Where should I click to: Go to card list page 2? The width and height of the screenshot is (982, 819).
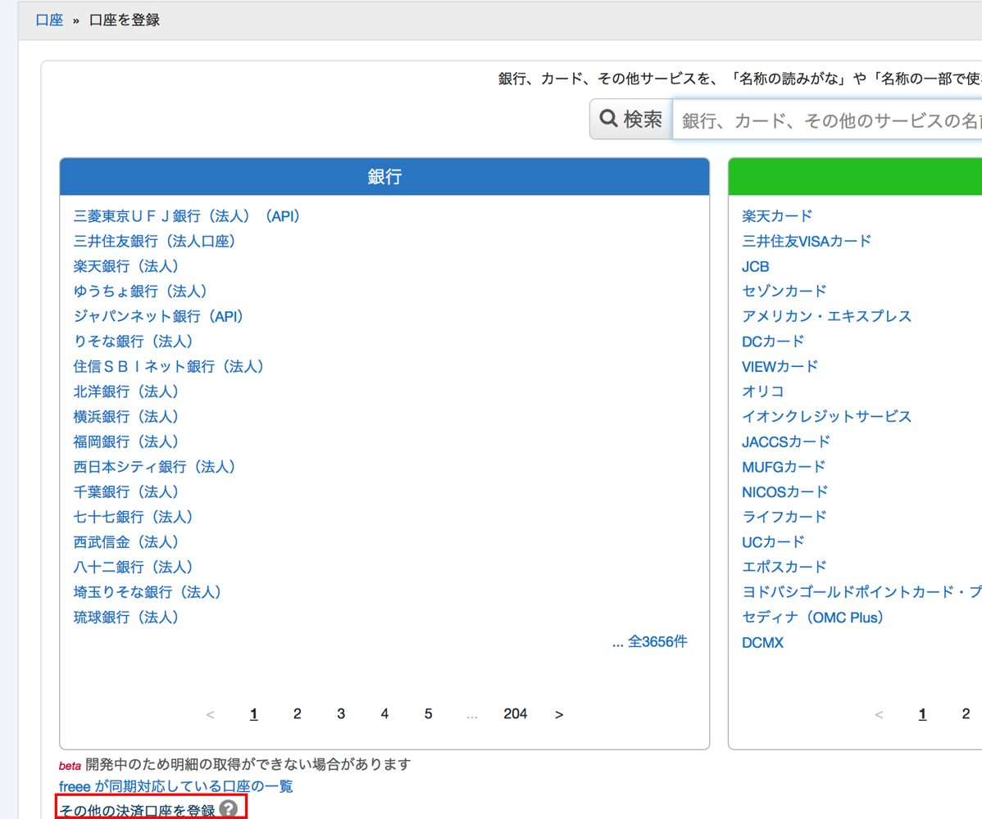pyautogui.click(x=966, y=714)
